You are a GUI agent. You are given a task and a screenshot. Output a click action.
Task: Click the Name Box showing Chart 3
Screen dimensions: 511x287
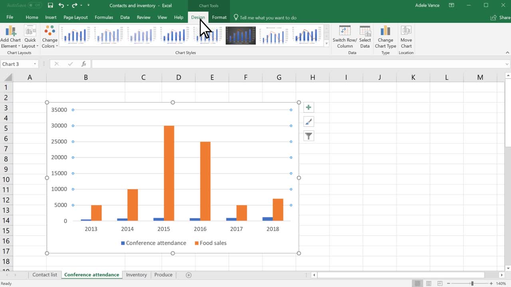17,64
